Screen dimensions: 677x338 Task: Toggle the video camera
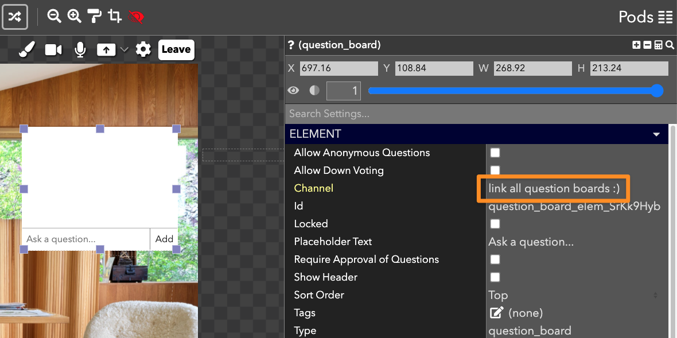pos(53,50)
